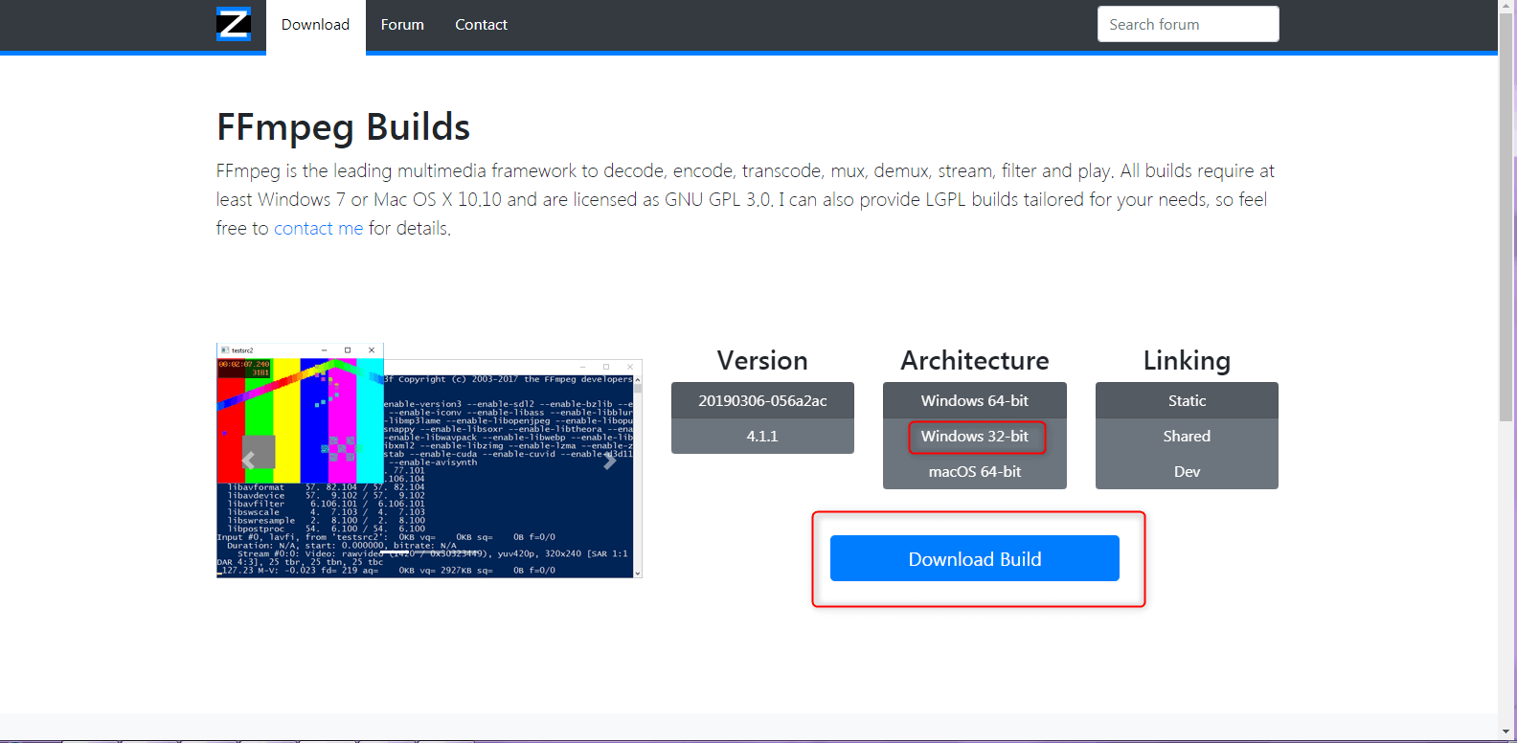Choose Windows 32-bit architecture
Image resolution: width=1517 pixels, height=743 pixels.
coord(974,437)
